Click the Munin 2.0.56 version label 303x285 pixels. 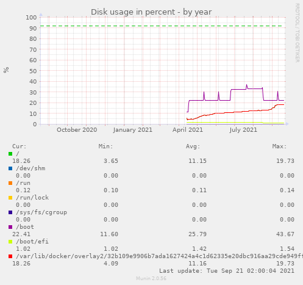[x=151, y=278]
